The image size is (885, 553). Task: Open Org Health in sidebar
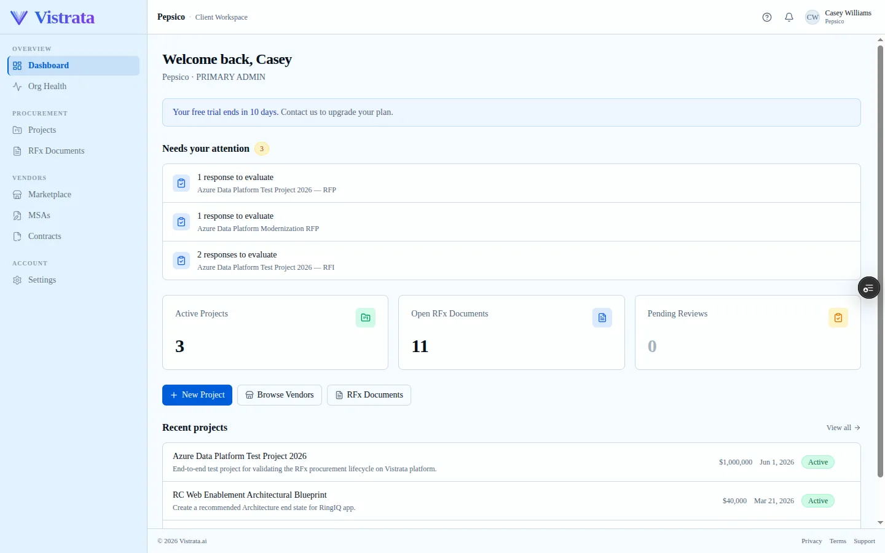74,87
